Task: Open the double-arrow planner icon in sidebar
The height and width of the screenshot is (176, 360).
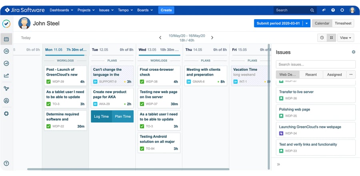Action: (6, 51)
